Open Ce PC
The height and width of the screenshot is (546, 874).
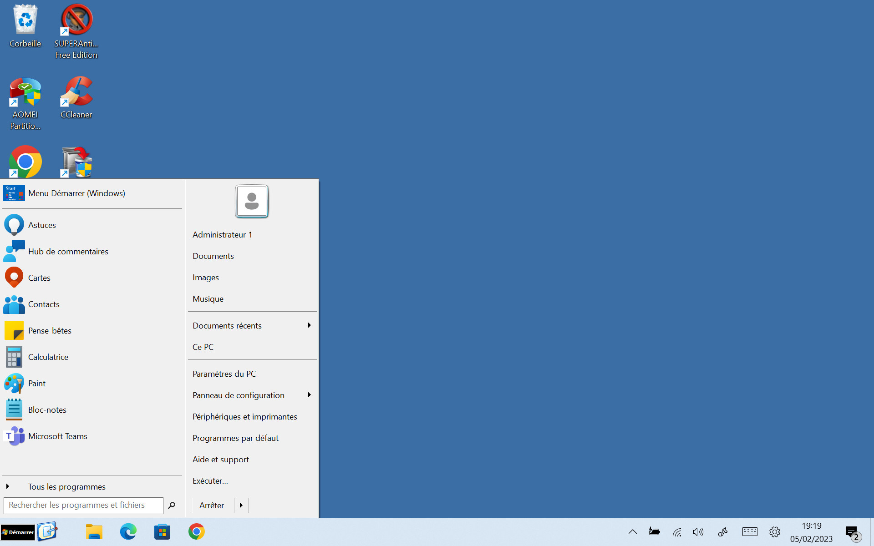tap(252, 347)
